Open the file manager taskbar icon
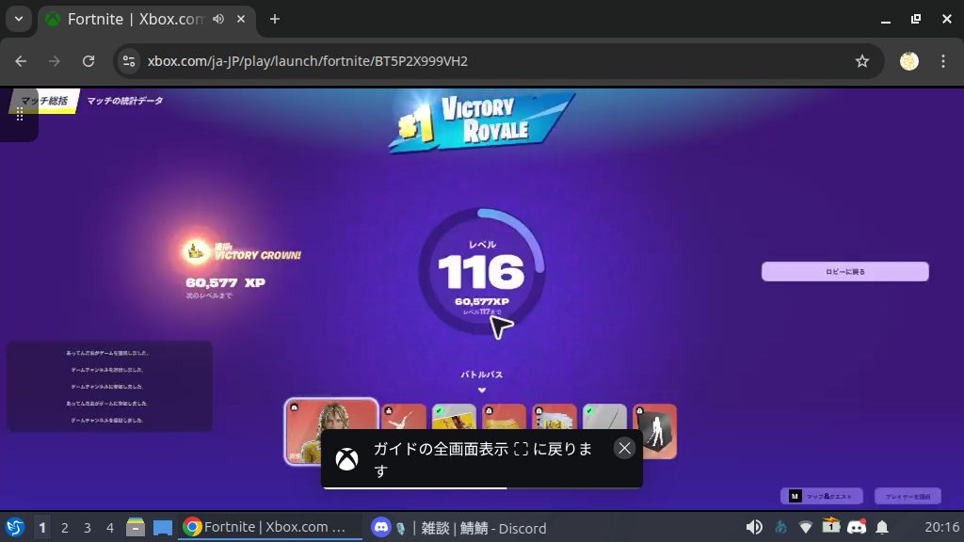The height and width of the screenshot is (542, 964). coord(136,527)
